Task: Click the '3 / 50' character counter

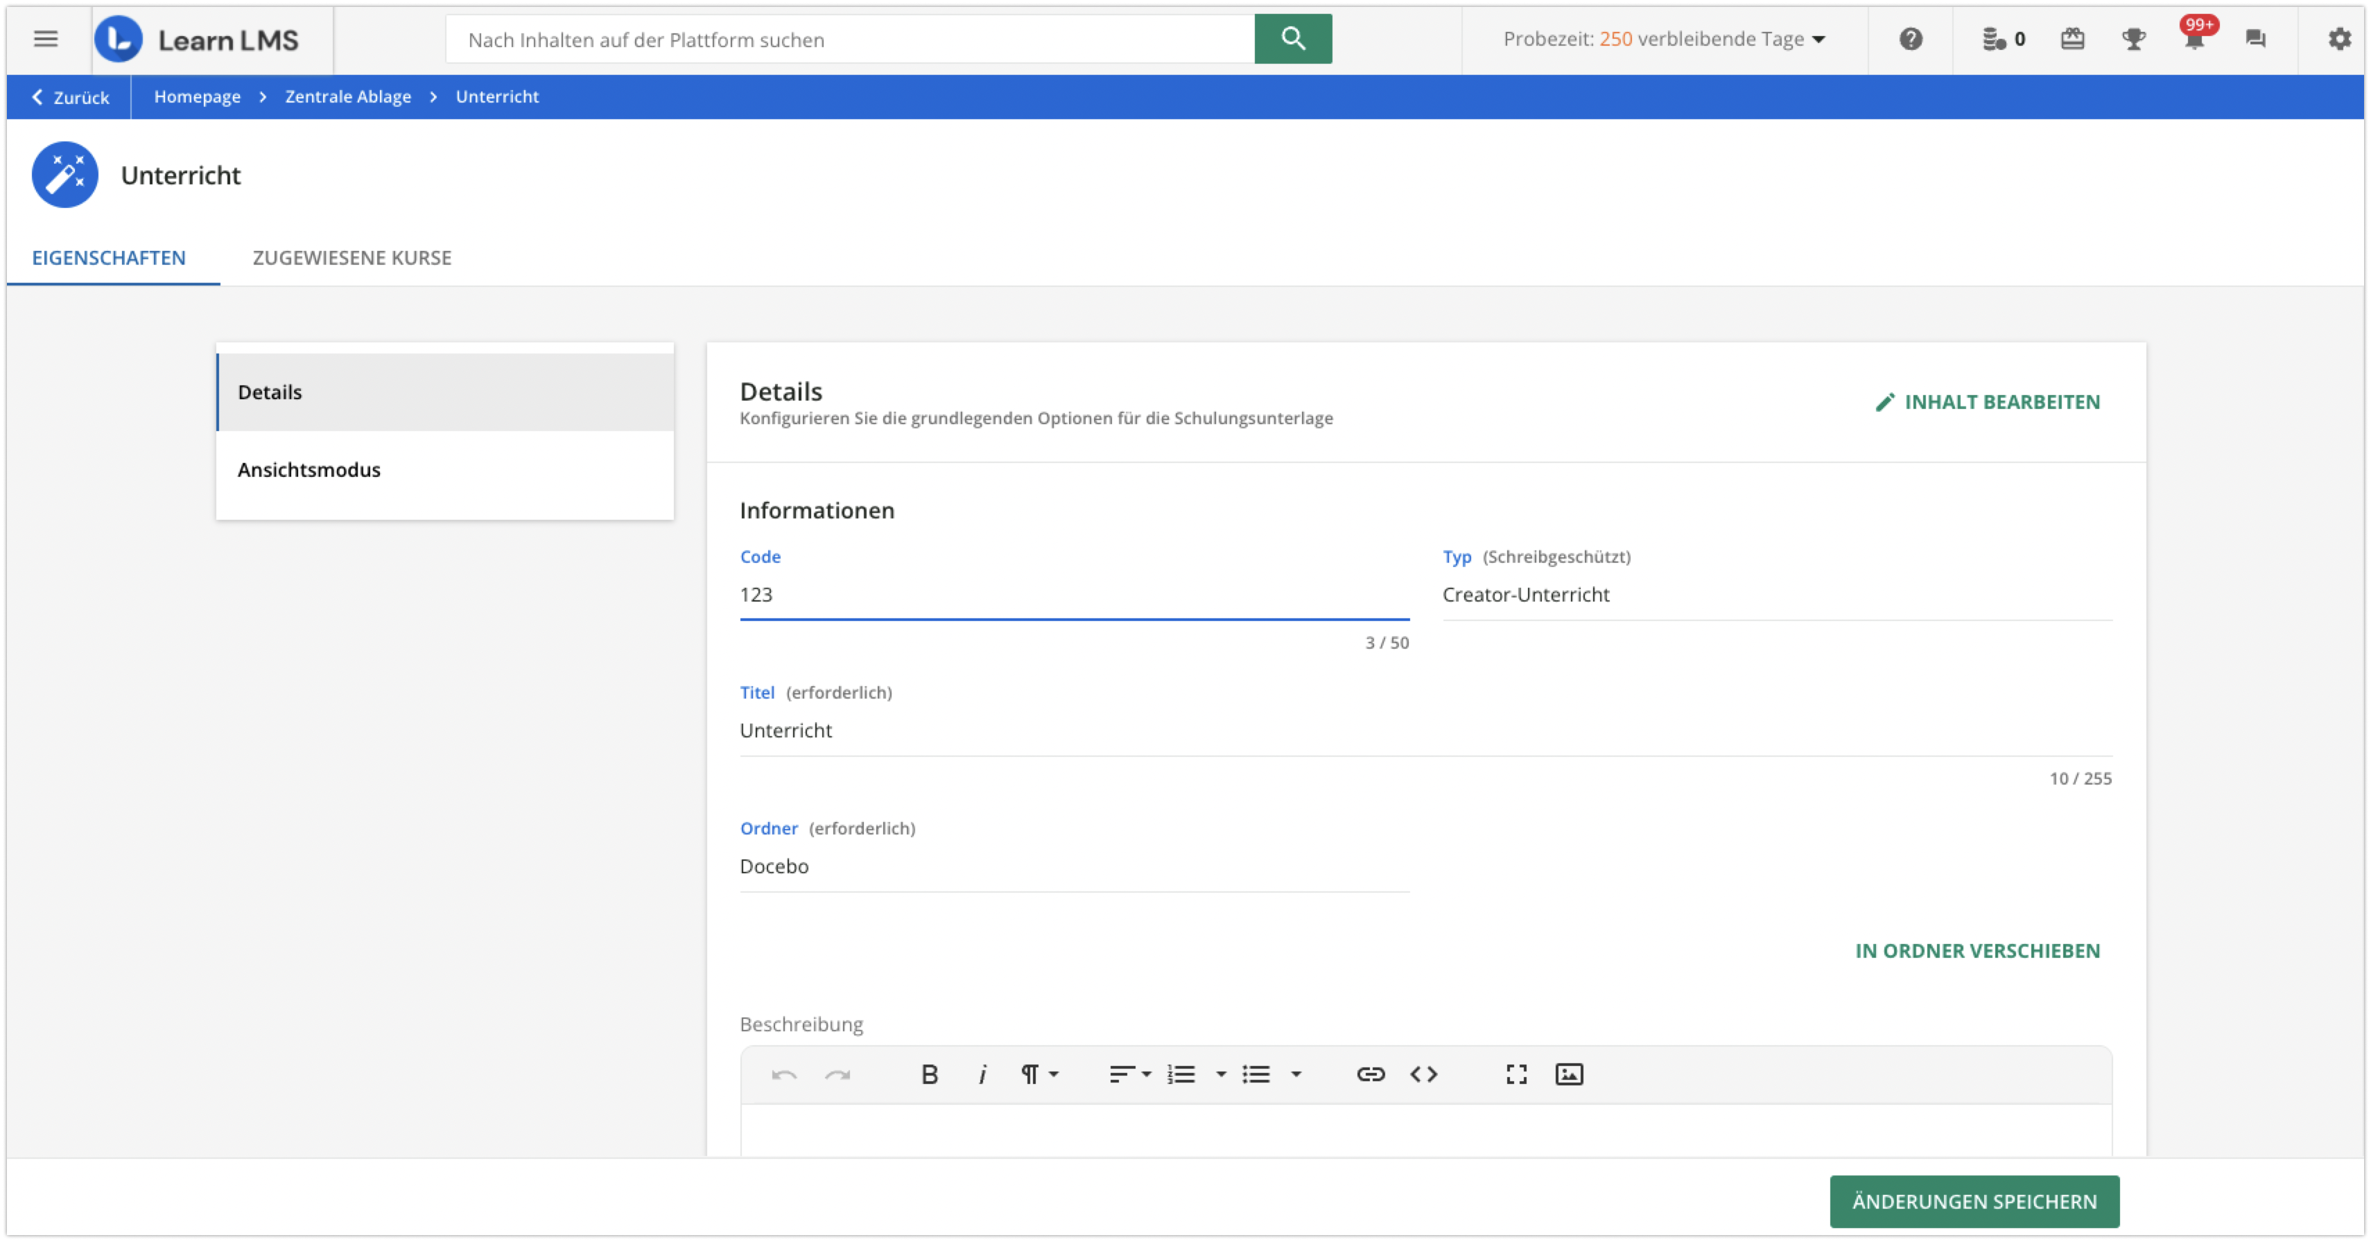Action: [1386, 643]
